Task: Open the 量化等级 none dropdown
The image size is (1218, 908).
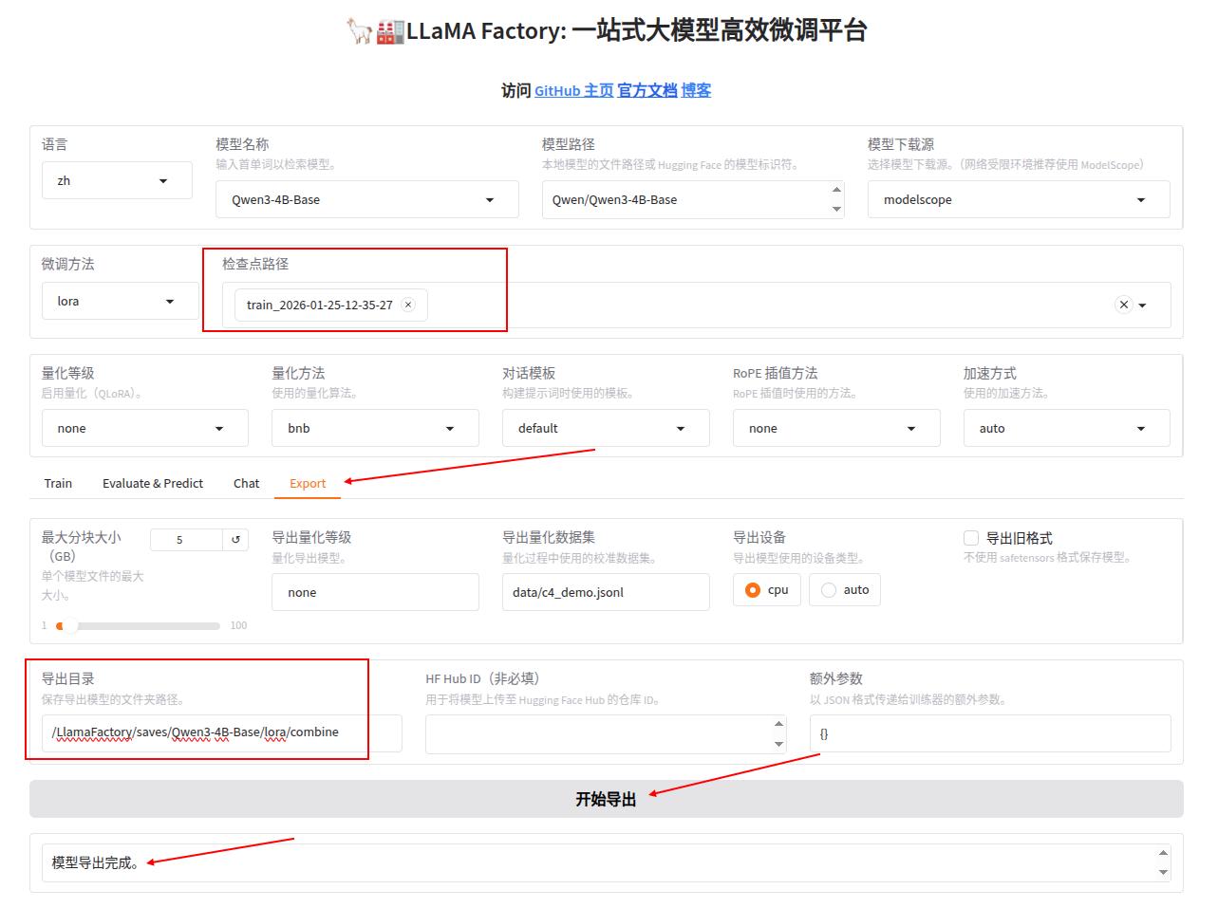Action: point(144,428)
